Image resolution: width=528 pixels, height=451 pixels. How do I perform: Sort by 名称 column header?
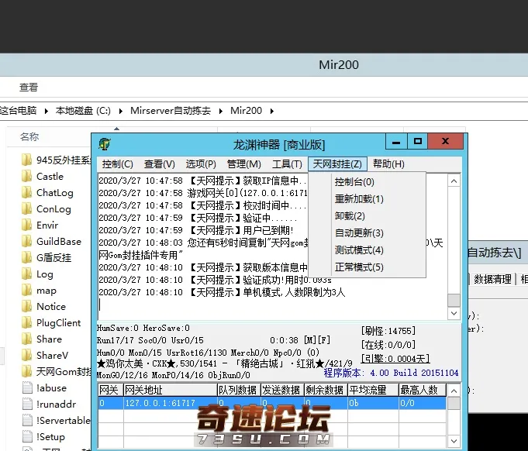(x=29, y=136)
